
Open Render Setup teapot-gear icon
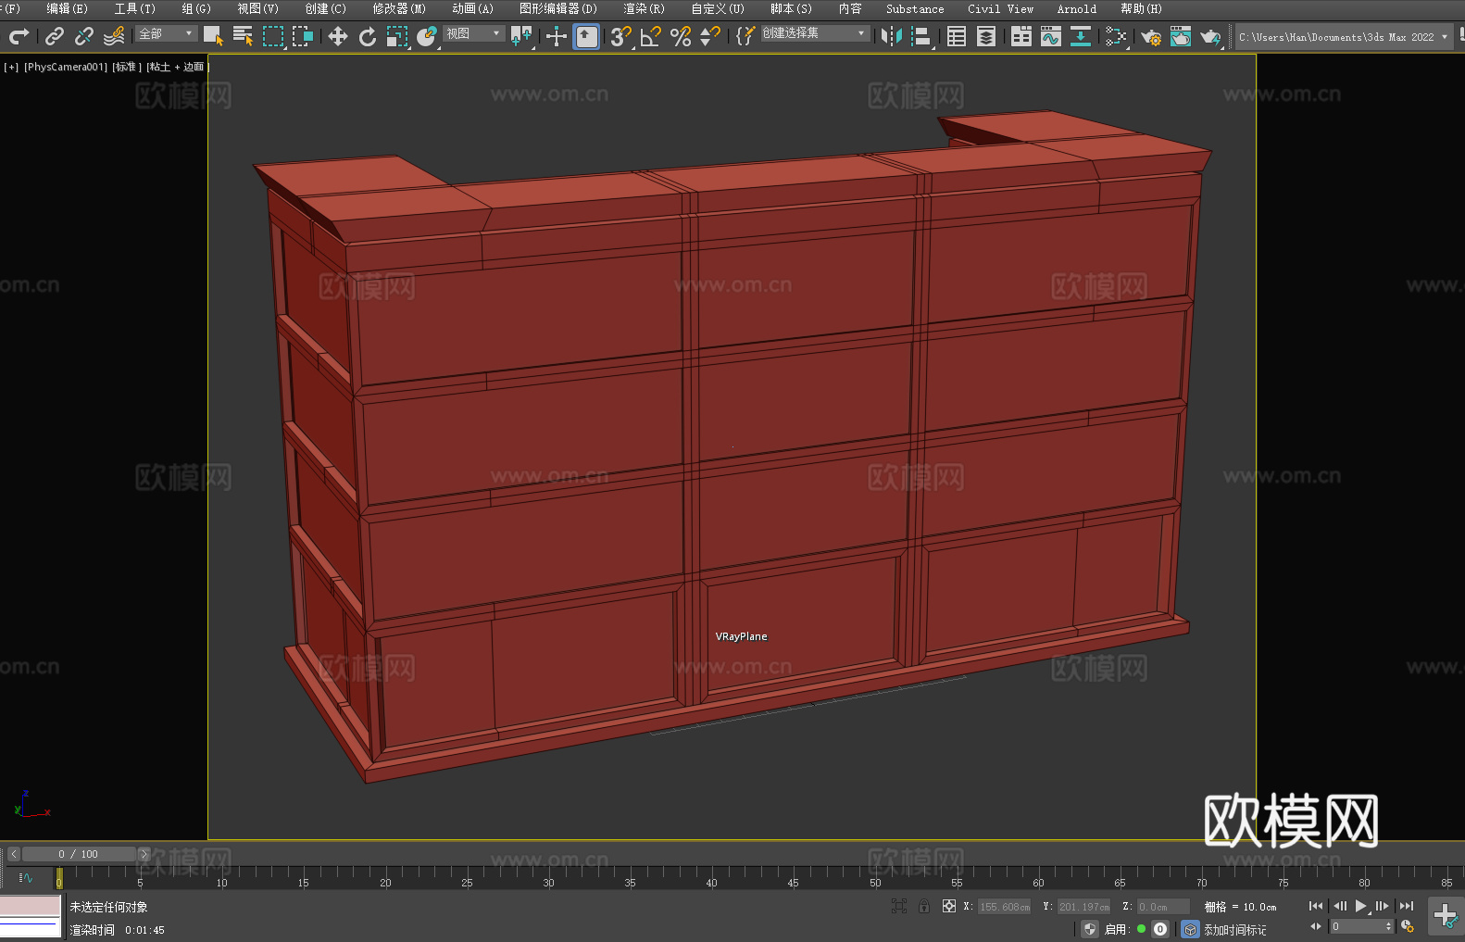(1151, 36)
